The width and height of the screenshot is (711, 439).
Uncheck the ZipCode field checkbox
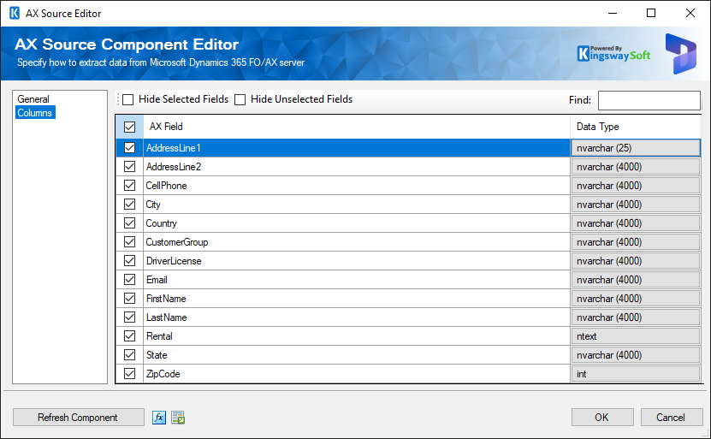coord(130,374)
